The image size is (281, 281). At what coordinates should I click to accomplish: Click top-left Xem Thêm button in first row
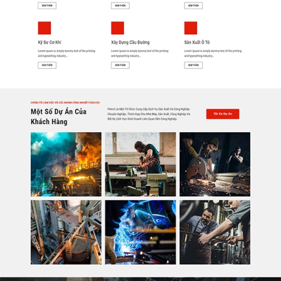47,6
